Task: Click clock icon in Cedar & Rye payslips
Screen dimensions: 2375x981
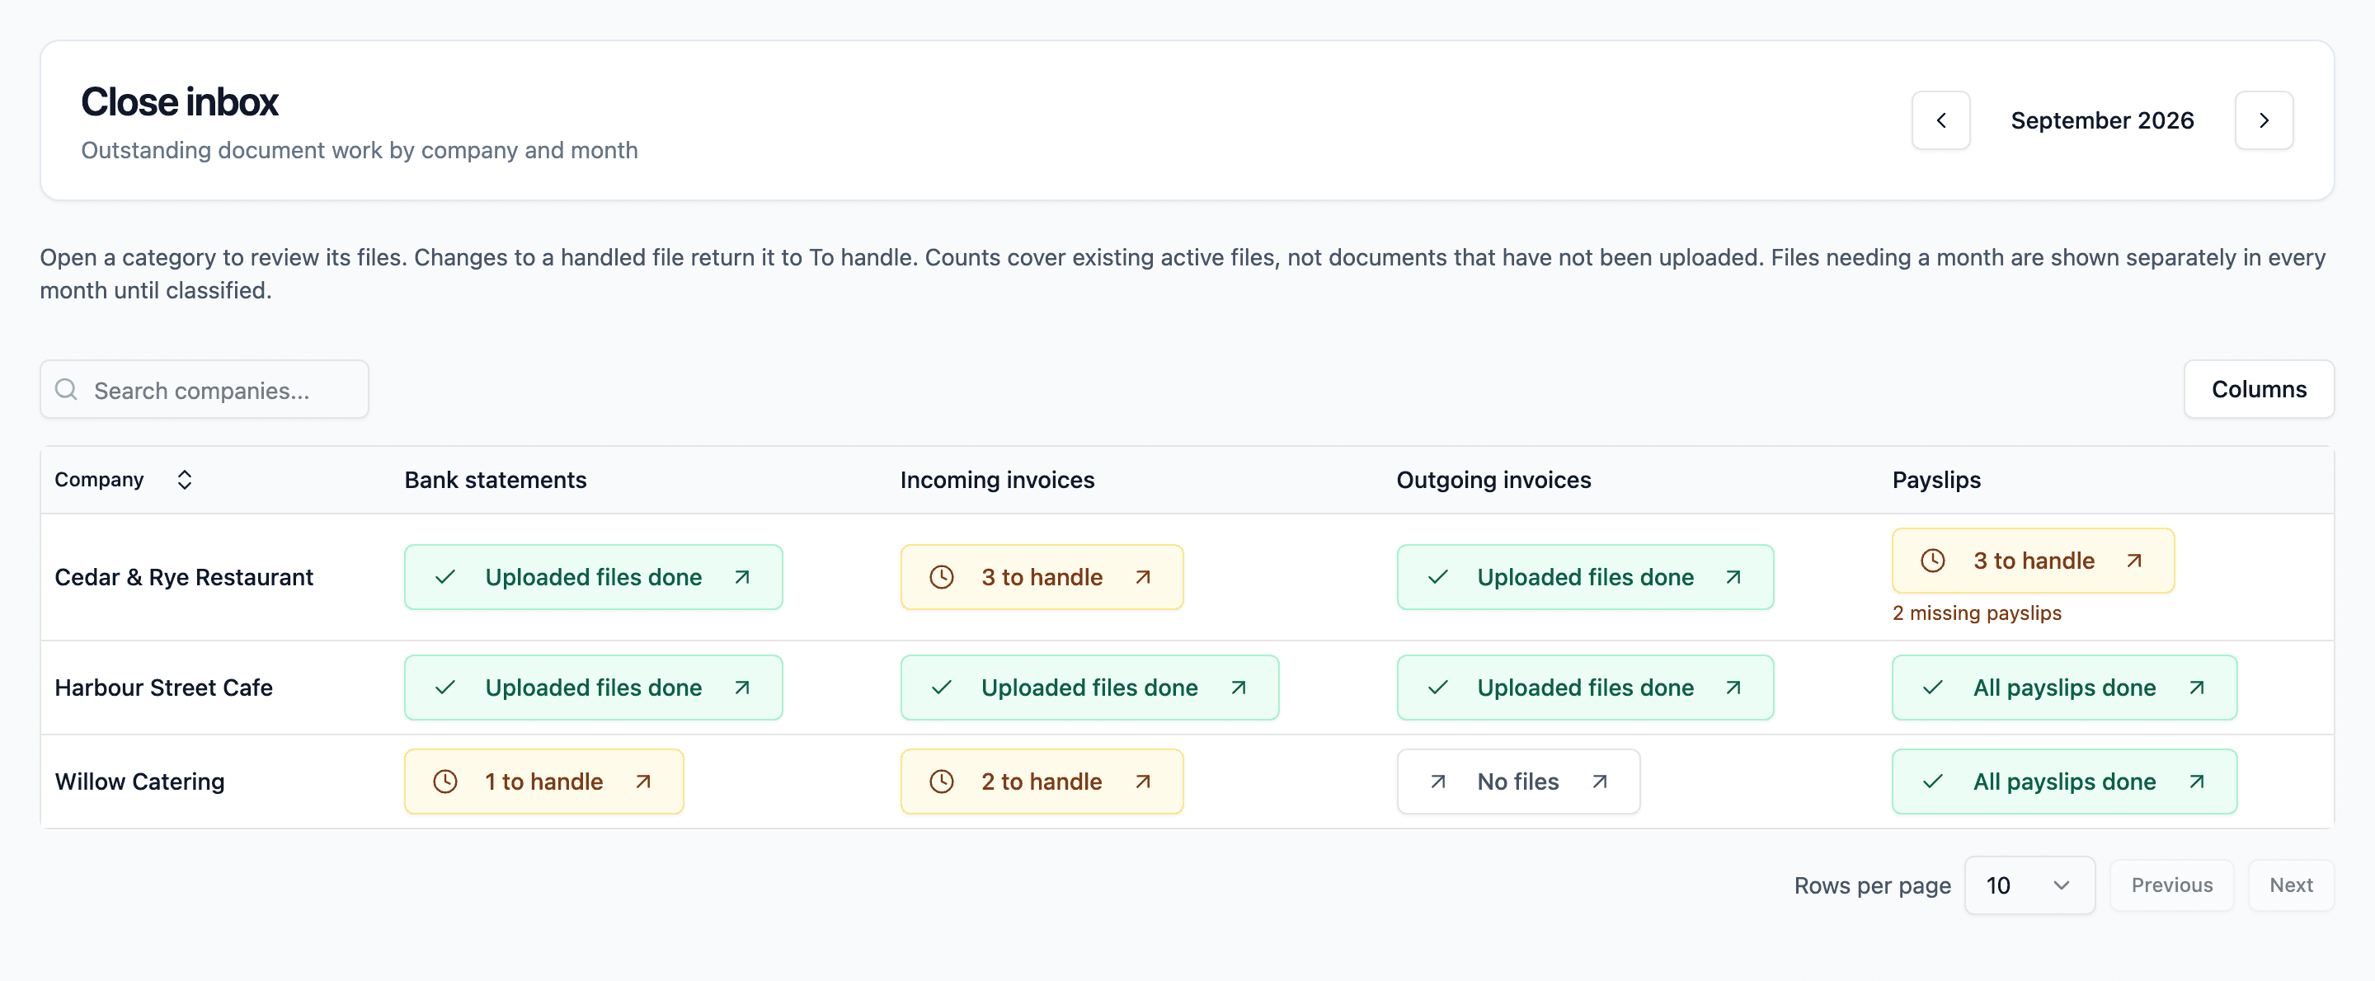Action: pyautogui.click(x=1932, y=561)
